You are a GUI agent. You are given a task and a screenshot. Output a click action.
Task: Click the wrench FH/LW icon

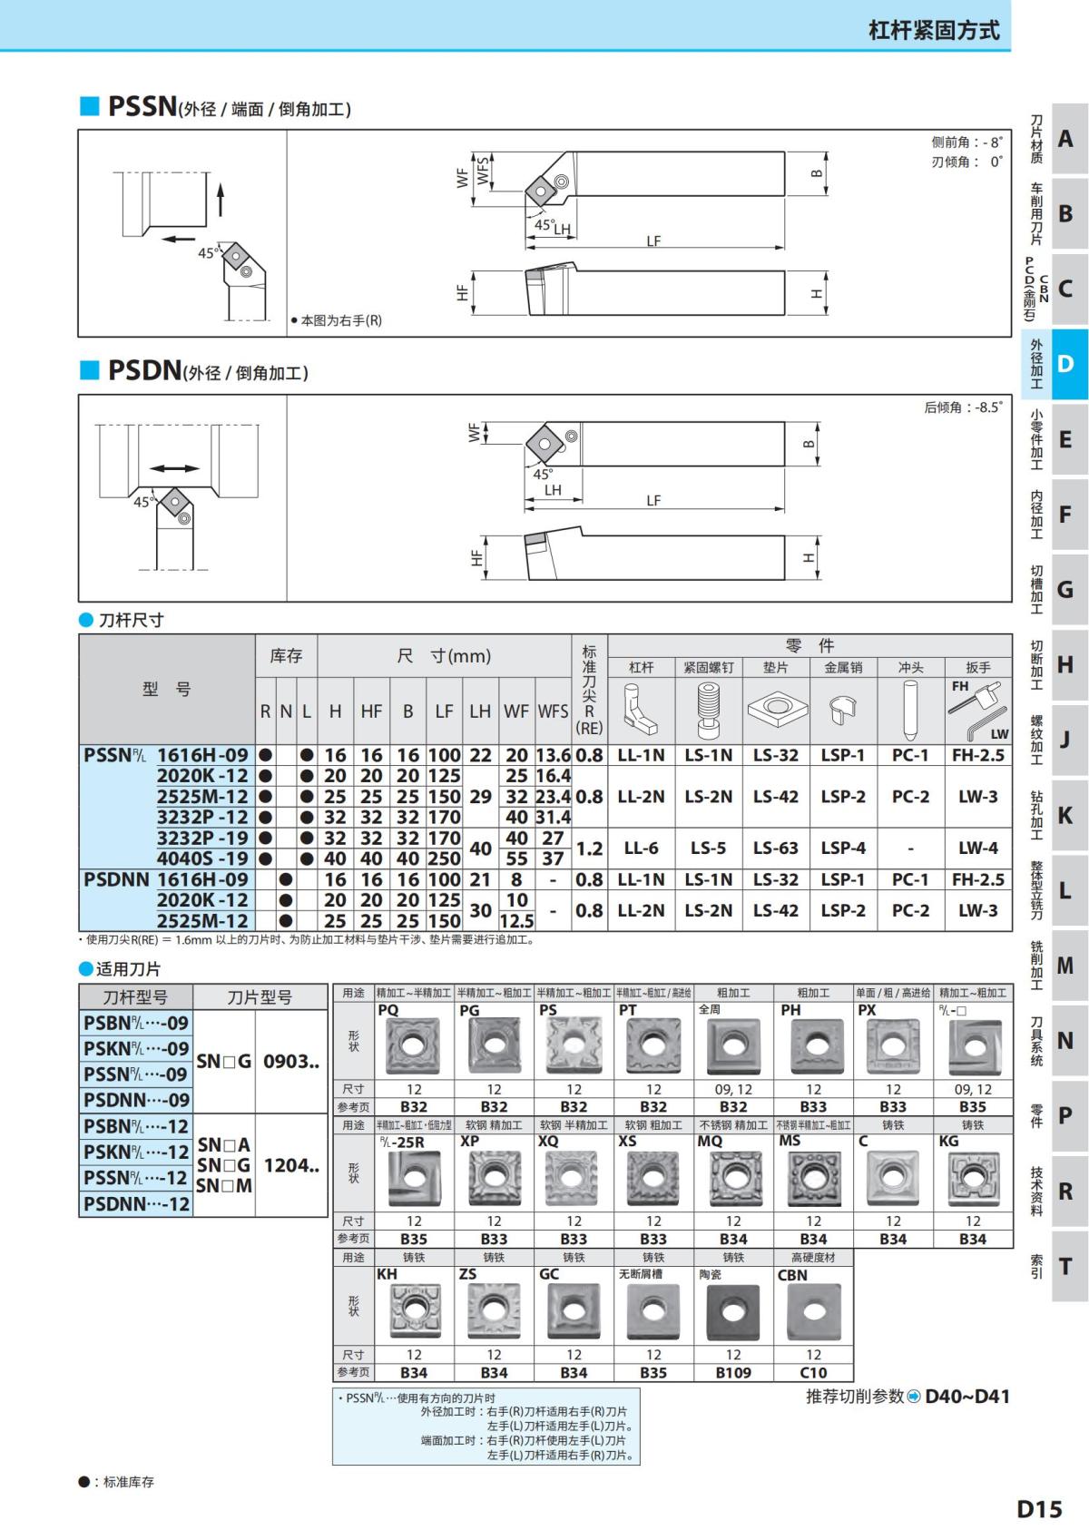coord(978,711)
